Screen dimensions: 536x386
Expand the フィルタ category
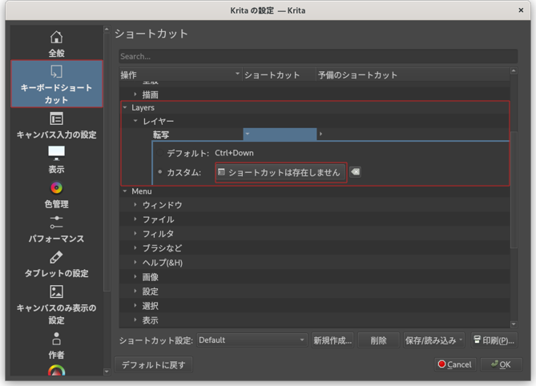135,233
